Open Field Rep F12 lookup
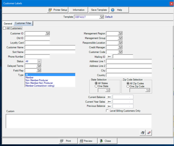 coord(39,70)
